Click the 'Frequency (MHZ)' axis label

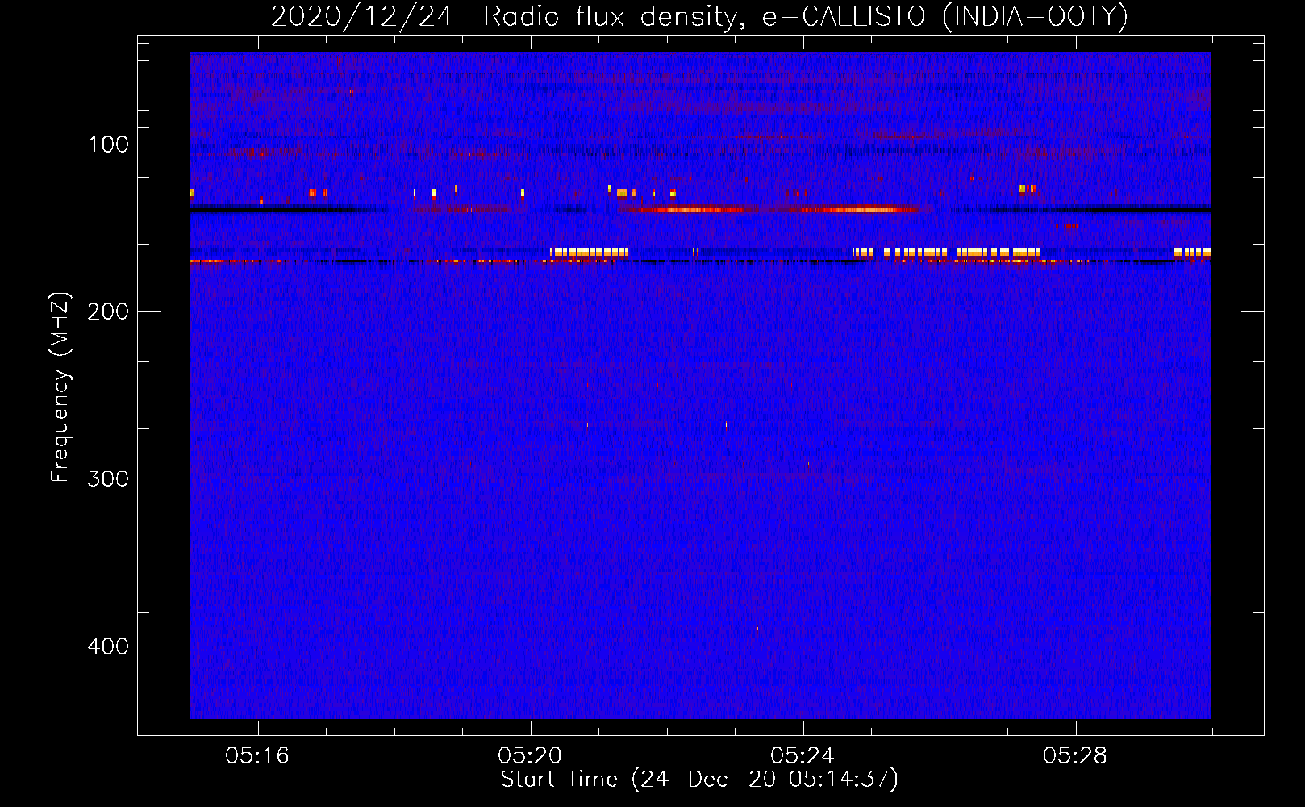point(61,387)
